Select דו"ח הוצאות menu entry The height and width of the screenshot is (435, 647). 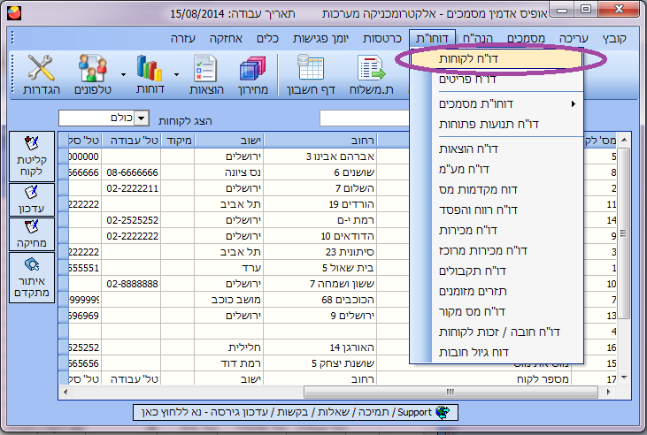[x=497, y=149]
